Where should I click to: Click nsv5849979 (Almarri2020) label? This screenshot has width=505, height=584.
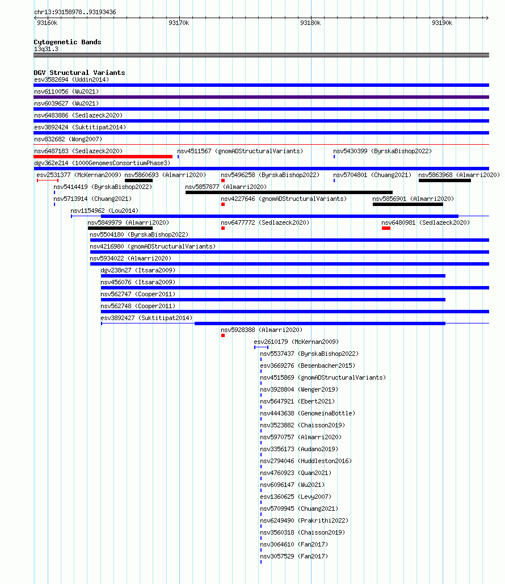128,222
